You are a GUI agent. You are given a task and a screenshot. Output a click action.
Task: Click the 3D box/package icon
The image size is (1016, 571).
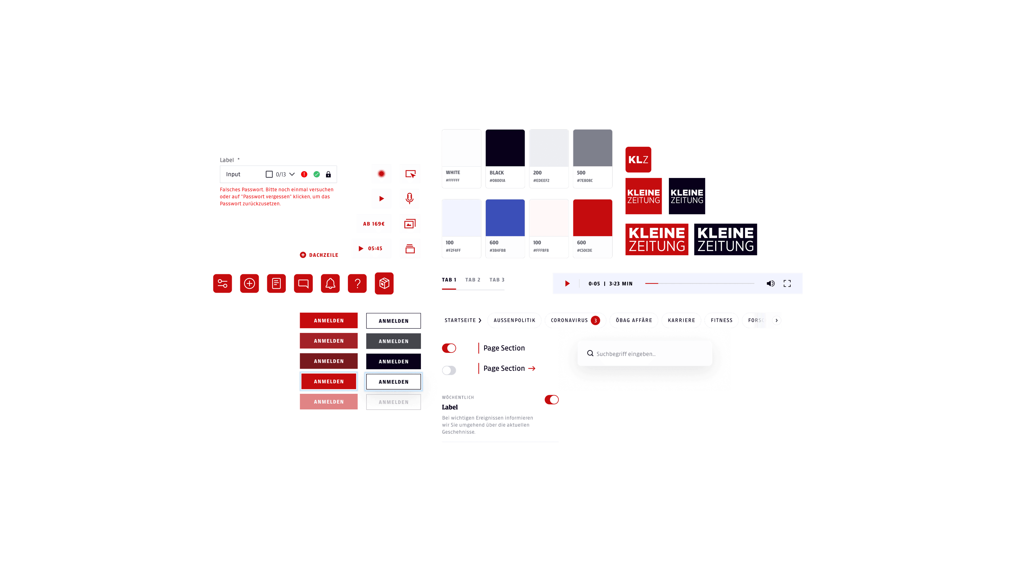[384, 283]
